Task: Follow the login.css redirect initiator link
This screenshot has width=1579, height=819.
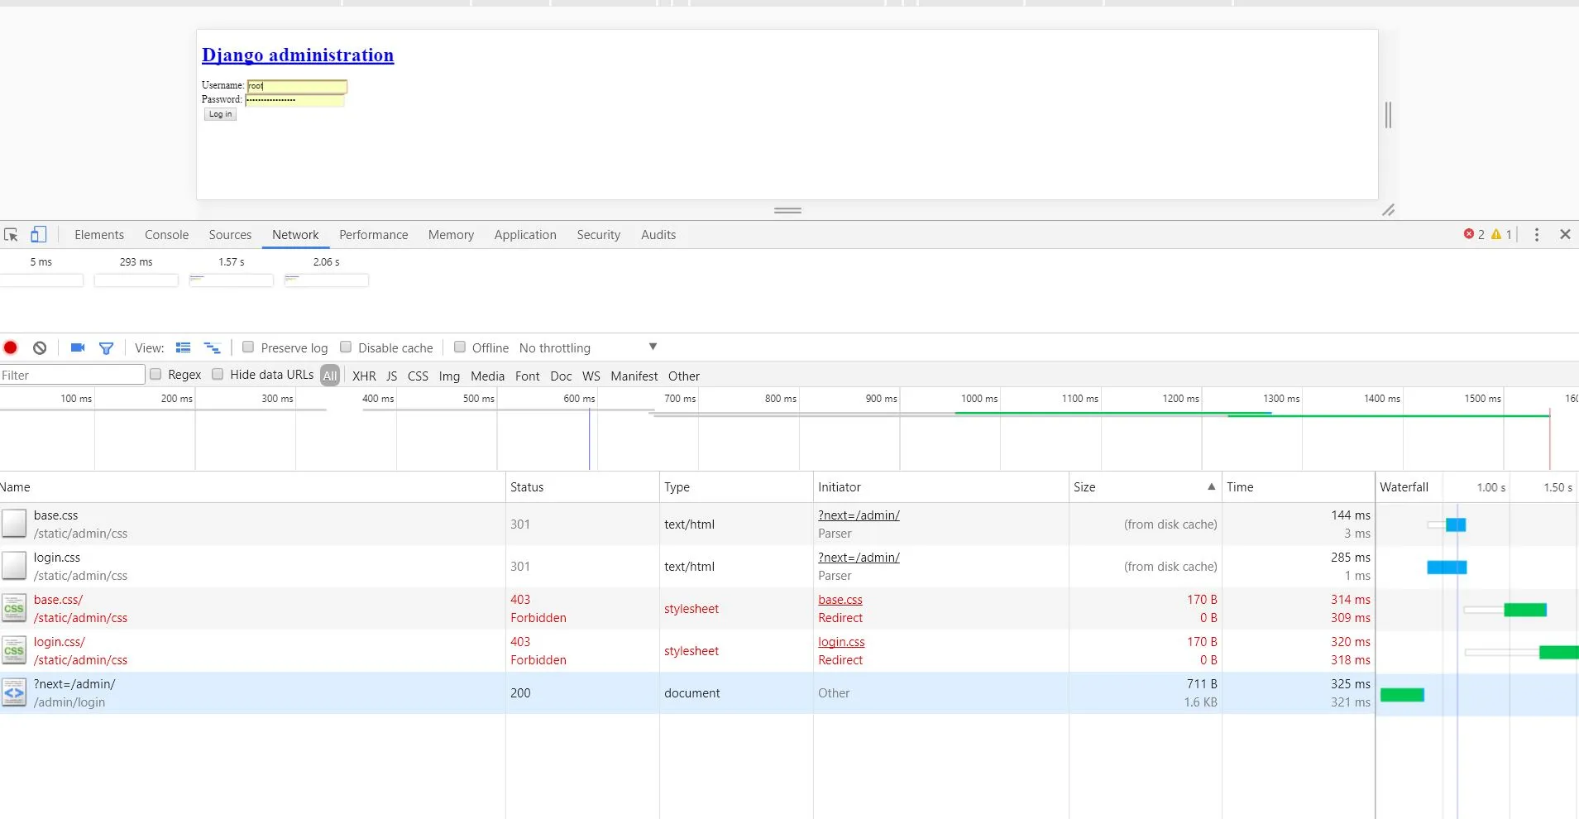Action: [841, 642]
